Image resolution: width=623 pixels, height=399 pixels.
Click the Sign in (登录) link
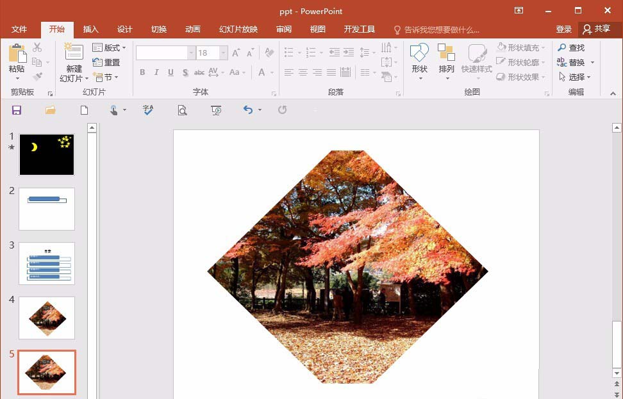click(x=564, y=29)
